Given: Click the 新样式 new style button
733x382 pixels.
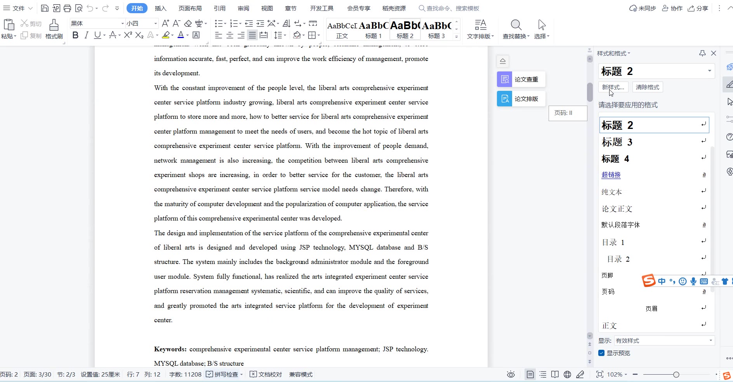Looking at the screenshot, I should click(613, 87).
